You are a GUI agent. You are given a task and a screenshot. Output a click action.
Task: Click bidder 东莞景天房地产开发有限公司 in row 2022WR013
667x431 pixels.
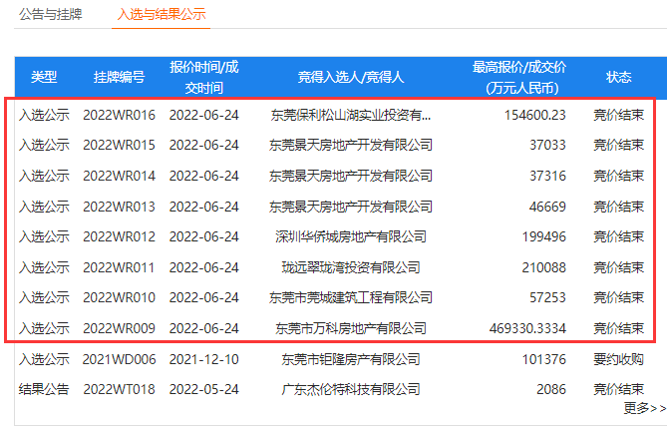[351, 207]
